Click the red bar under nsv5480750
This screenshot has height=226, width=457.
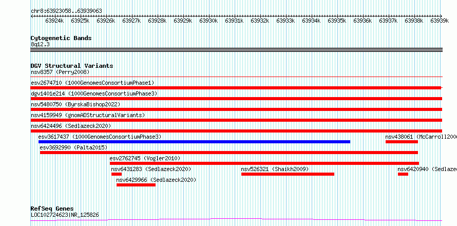tap(236, 109)
